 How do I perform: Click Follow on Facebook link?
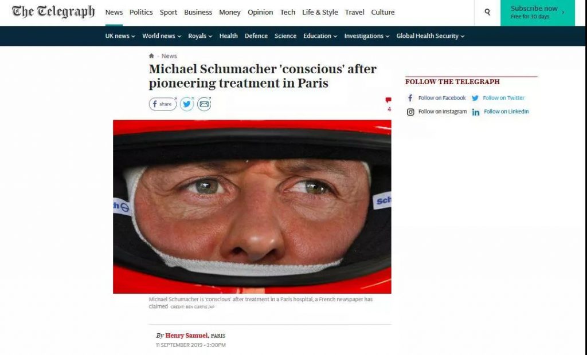[442, 98]
